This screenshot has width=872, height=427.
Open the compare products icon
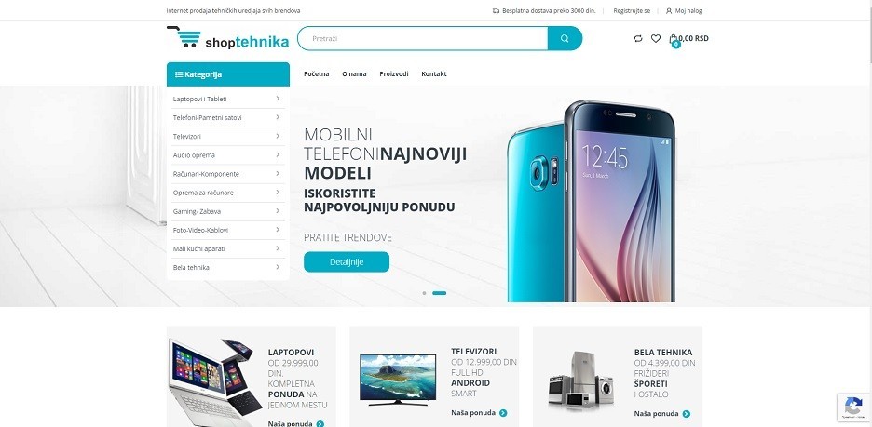[638, 38]
